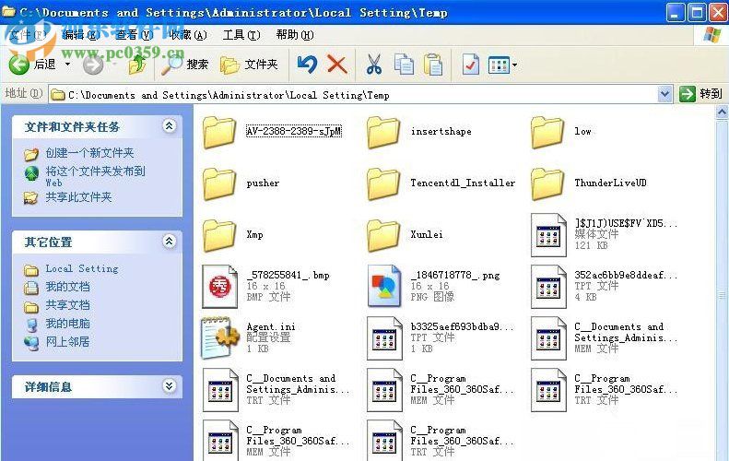
Task: Open 共享文档 link
Action: click(x=67, y=305)
